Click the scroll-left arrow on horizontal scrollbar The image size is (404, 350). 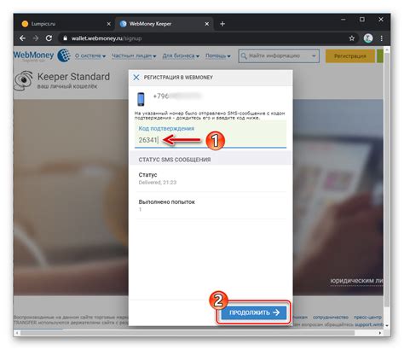17,333
